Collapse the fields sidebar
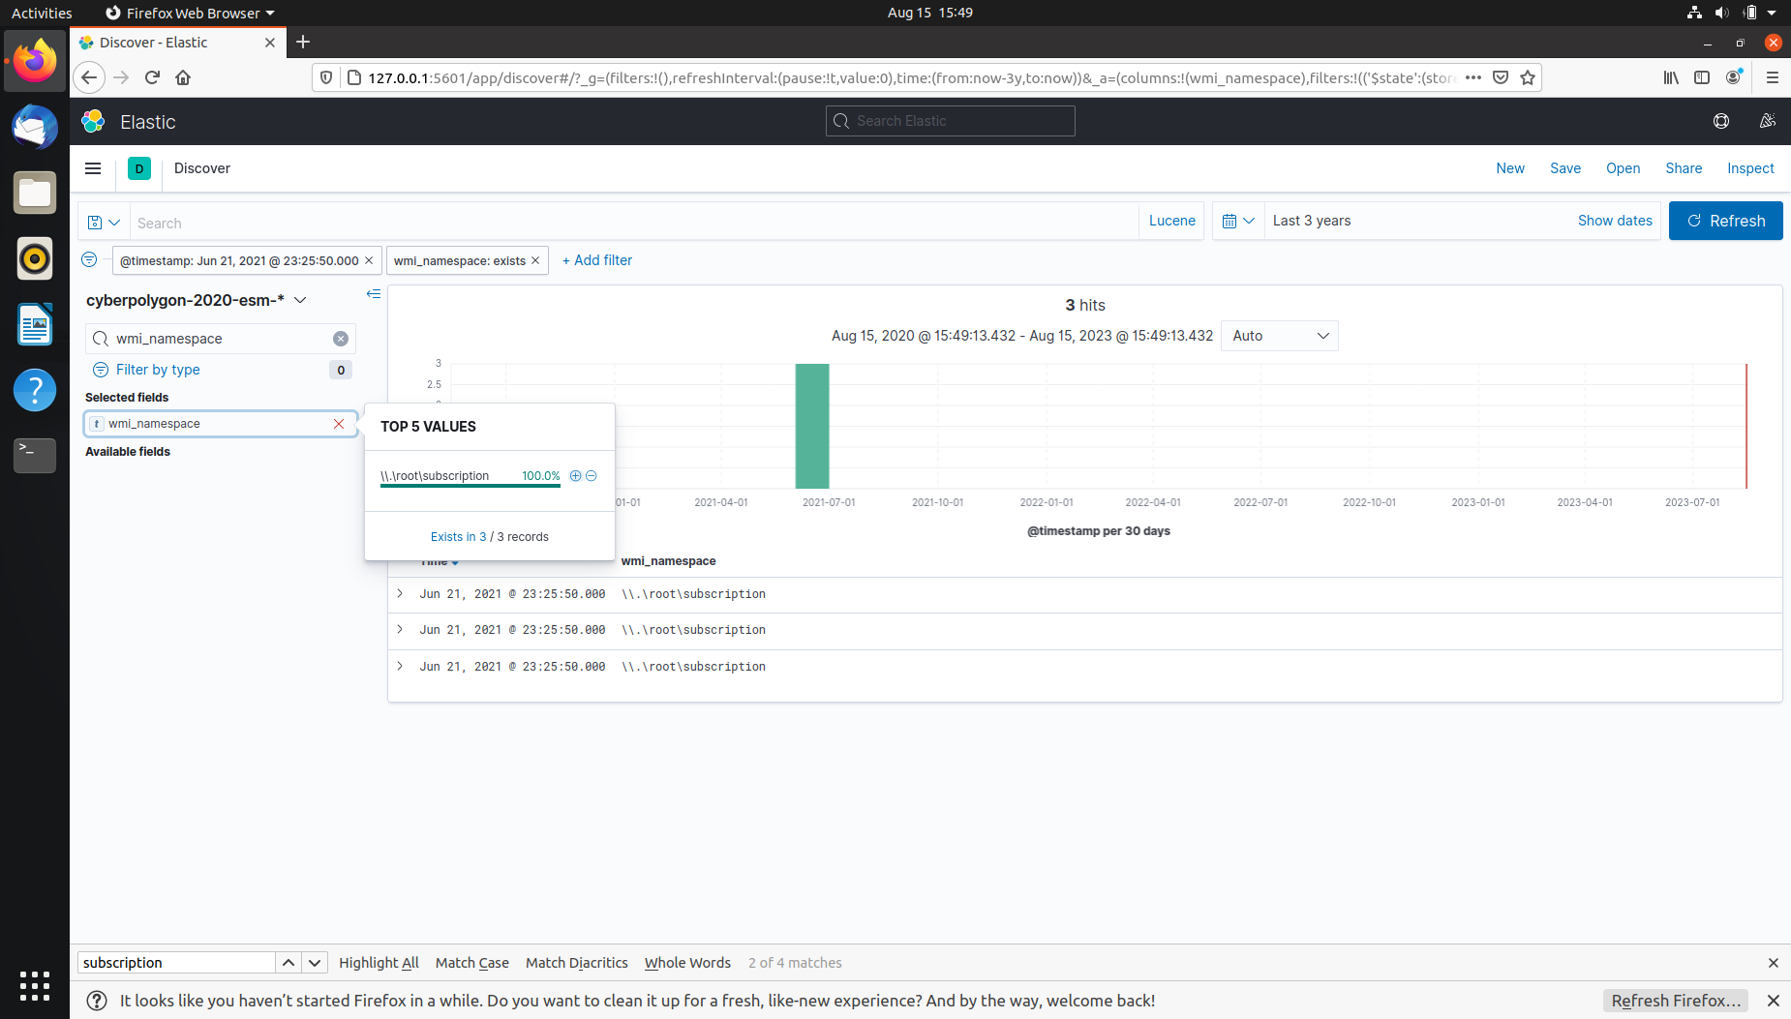The height and width of the screenshot is (1019, 1791). tap(374, 293)
